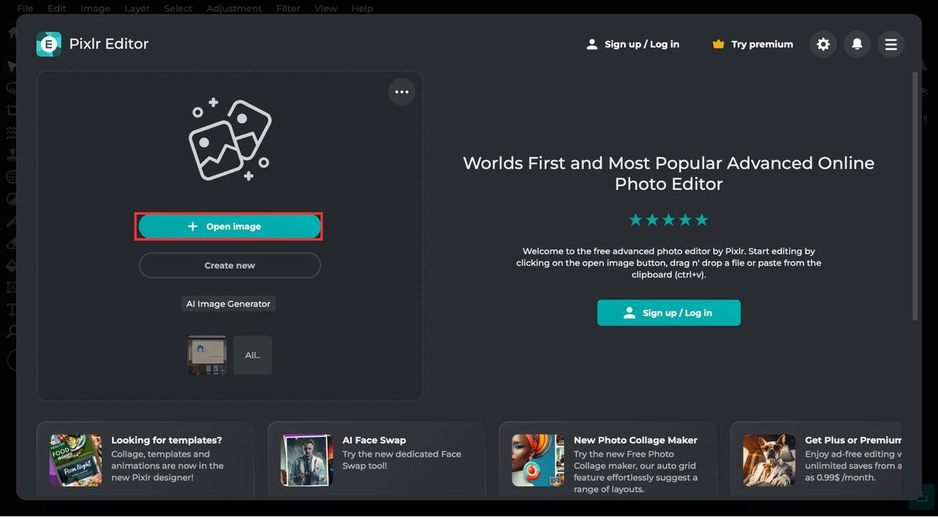Open the recent image thumbnail

207,355
